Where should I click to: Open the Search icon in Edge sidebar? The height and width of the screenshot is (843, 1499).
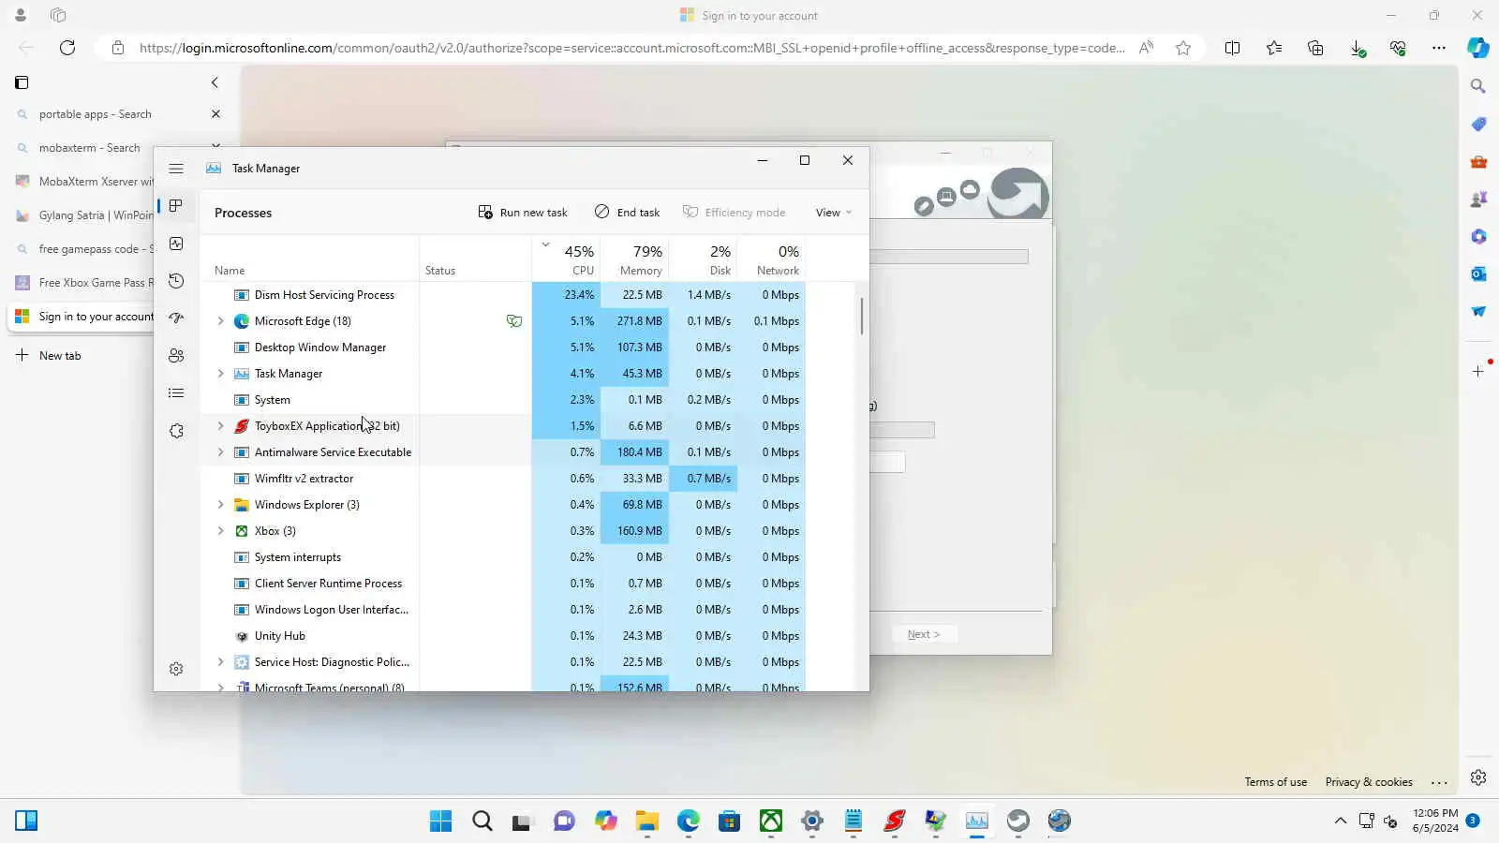(x=1478, y=86)
